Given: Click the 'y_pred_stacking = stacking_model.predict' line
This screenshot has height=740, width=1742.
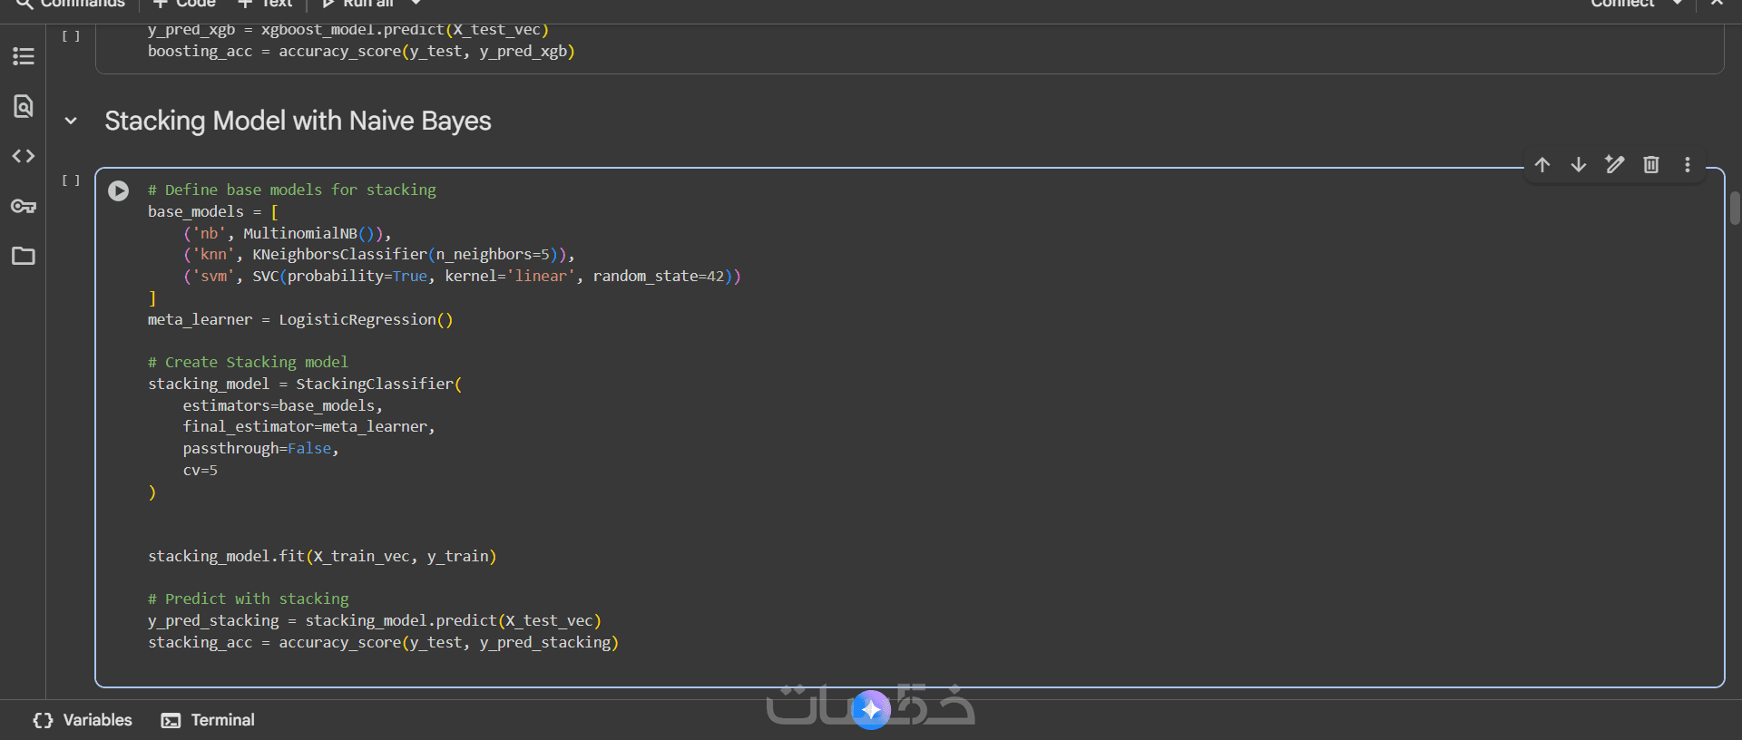Looking at the screenshot, I should pyautogui.click(x=375, y=620).
